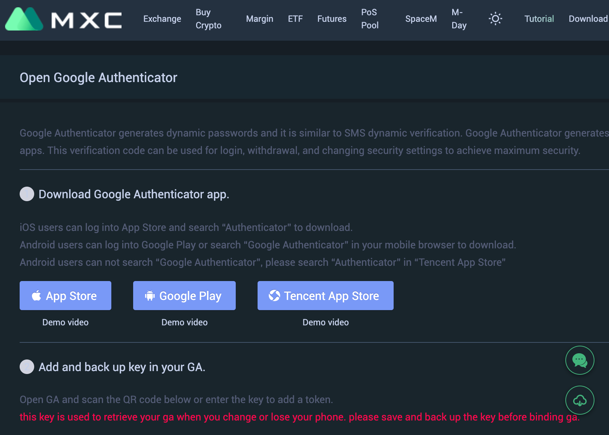
Task: Expand the Download menu in header
Action: pos(588,19)
